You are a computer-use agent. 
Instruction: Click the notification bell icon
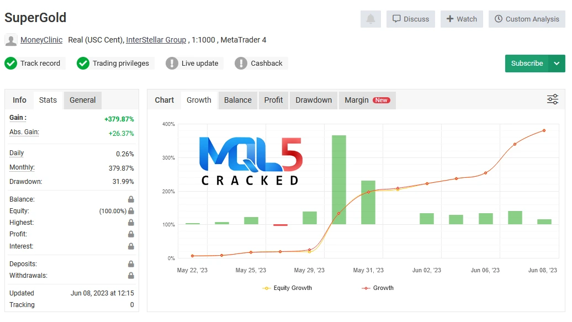tap(370, 19)
